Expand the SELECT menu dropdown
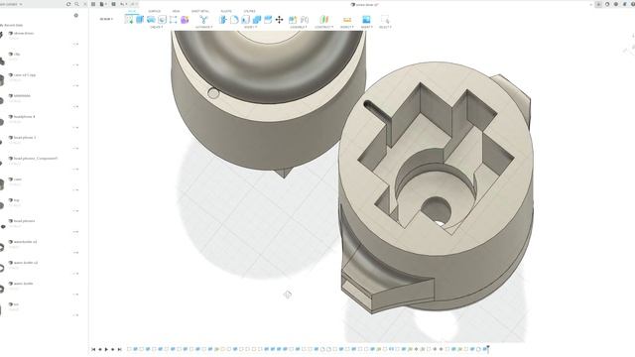Image resolution: width=635 pixels, height=357 pixels. (385, 27)
